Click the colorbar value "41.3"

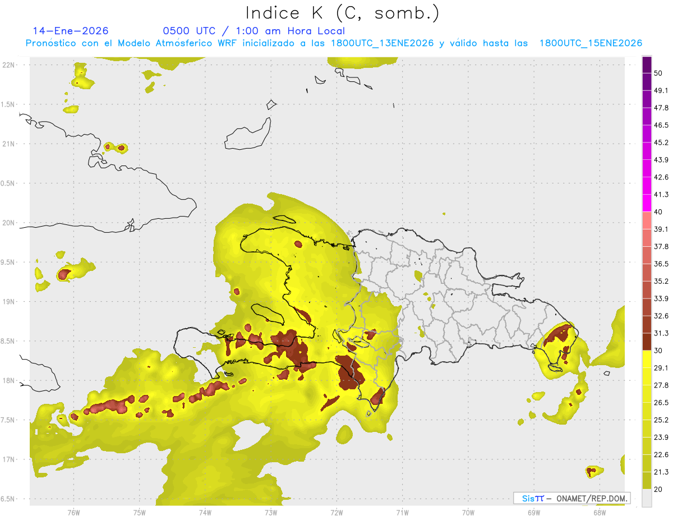click(x=661, y=195)
